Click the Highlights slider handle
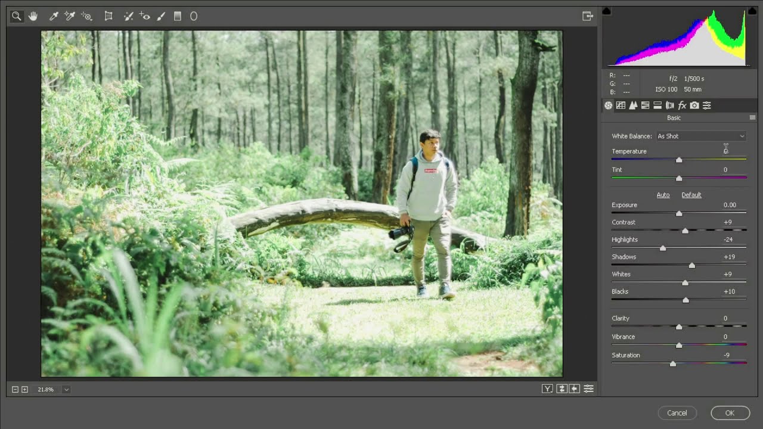Viewport: 763px width, 429px height. pyautogui.click(x=663, y=248)
